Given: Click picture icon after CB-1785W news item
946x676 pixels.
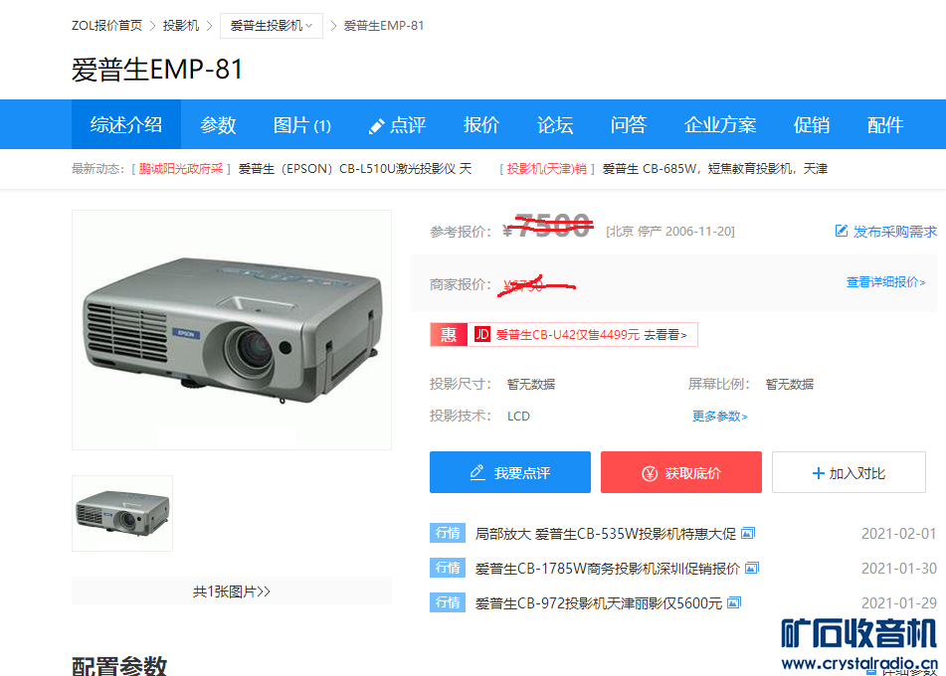Looking at the screenshot, I should (x=752, y=568).
